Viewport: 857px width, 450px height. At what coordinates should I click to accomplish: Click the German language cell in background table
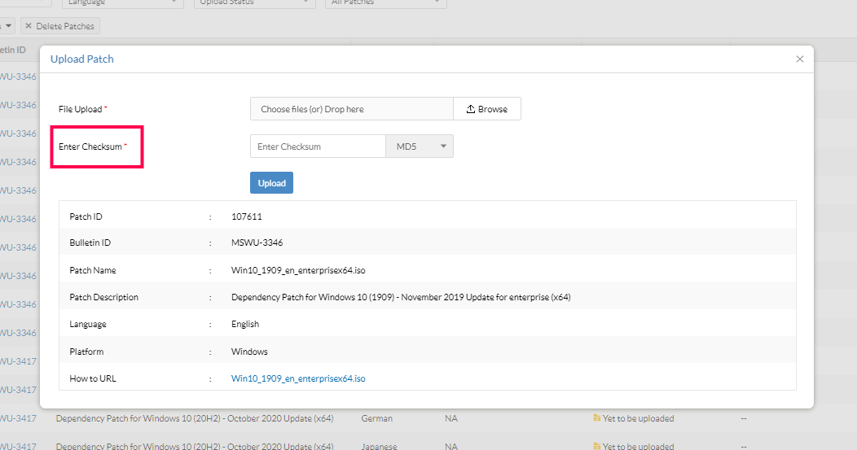tap(376, 418)
